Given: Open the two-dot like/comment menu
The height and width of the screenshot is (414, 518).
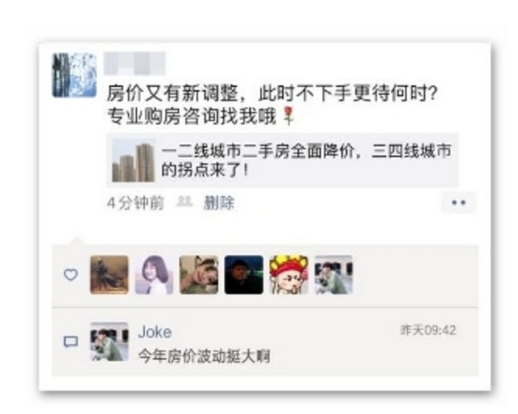Looking at the screenshot, I should 459,202.
